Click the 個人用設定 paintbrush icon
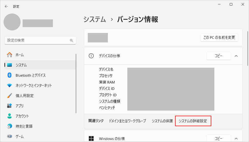The height and width of the screenshot is (142, 249). click(9, 96)
